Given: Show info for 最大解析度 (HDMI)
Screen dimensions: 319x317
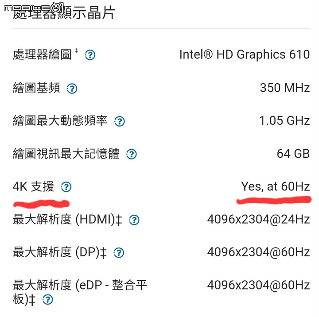Looking at the screenshot, I should coord(134,220).
